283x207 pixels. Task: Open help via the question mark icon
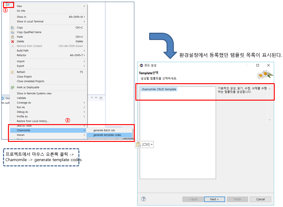coord(143,199)
